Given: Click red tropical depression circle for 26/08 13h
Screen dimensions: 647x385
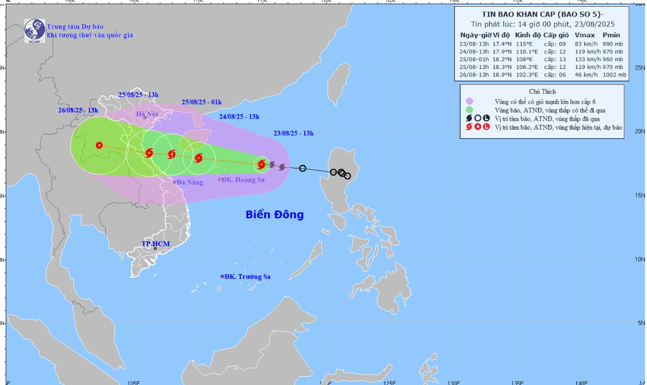Looking at the screenshot, I should [99, 146].
